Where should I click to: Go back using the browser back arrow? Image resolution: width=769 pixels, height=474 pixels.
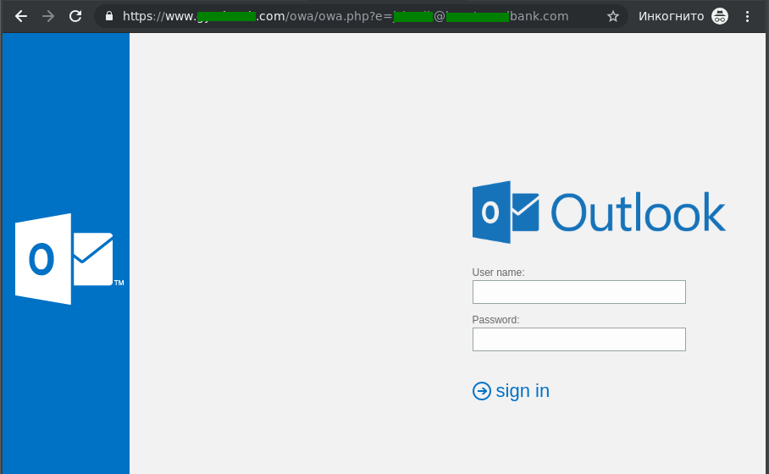tap(20, 16)
